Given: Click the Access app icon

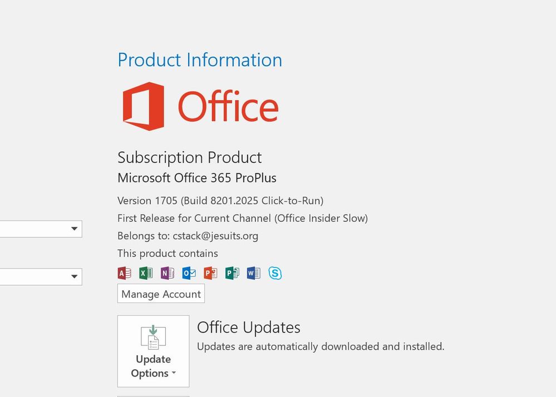Looking at the screenshot, I should tap(125, 273).
